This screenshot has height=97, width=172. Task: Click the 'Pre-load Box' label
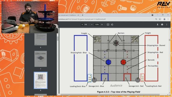pyautogui.click(x=153, y=66)
